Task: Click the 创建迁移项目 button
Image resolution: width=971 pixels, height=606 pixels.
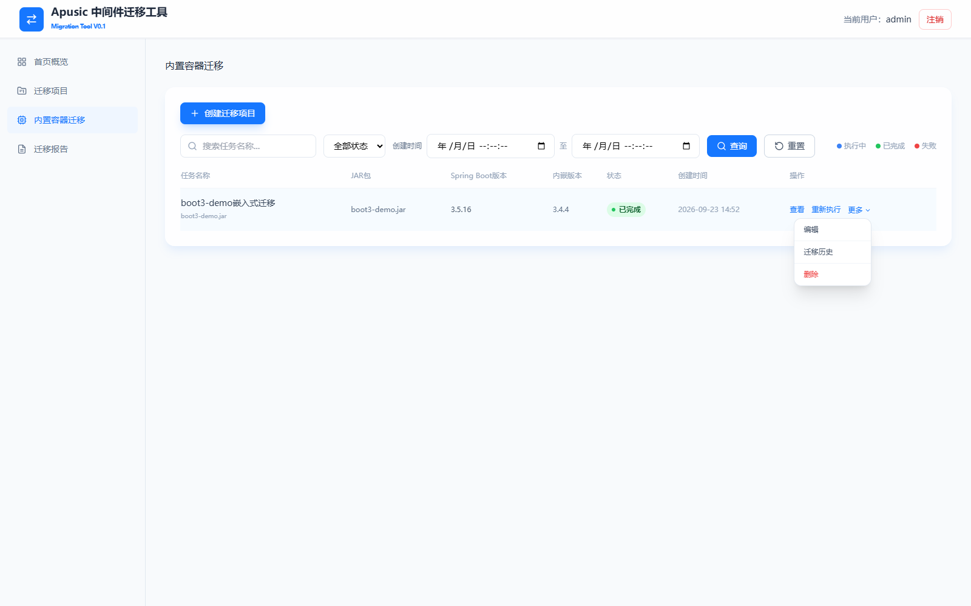Action: [223, 113]
